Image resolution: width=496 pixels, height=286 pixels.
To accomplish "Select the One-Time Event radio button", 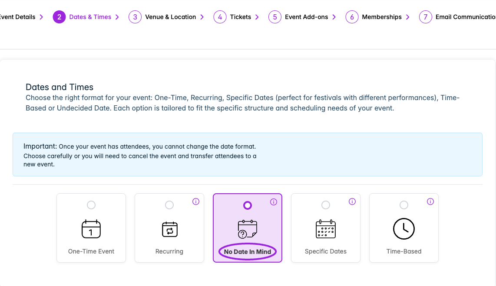I will (91, 205).
